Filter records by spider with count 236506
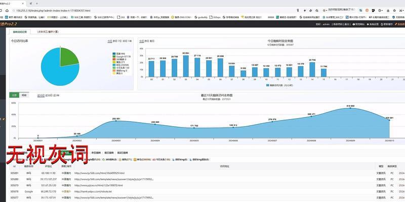405x202 pixels. [142, 160]
